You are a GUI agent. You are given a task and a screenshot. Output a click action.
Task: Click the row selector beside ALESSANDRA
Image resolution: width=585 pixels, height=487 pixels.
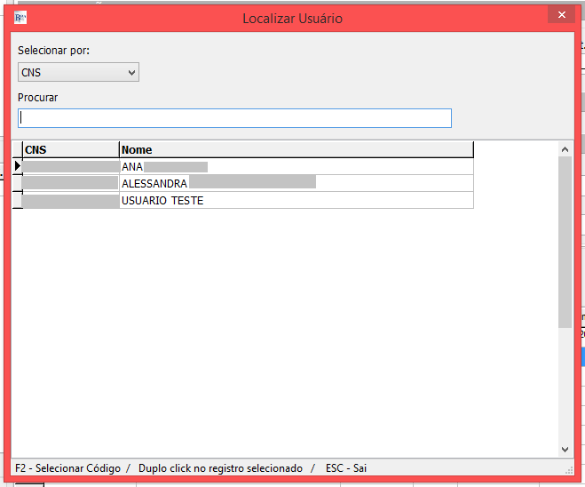click(x=17, y=183)
